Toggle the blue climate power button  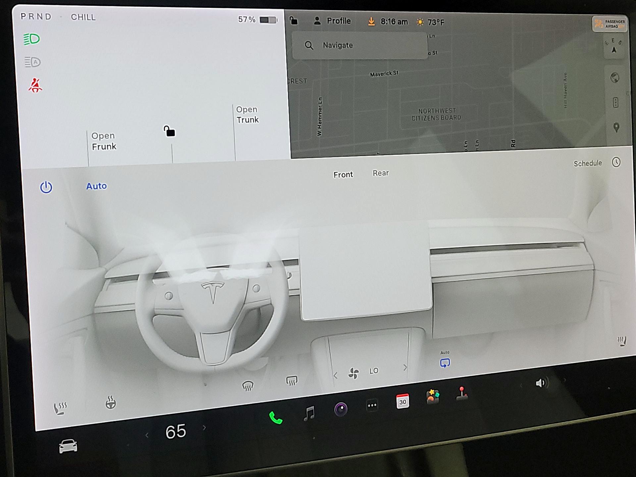[46, 187]
